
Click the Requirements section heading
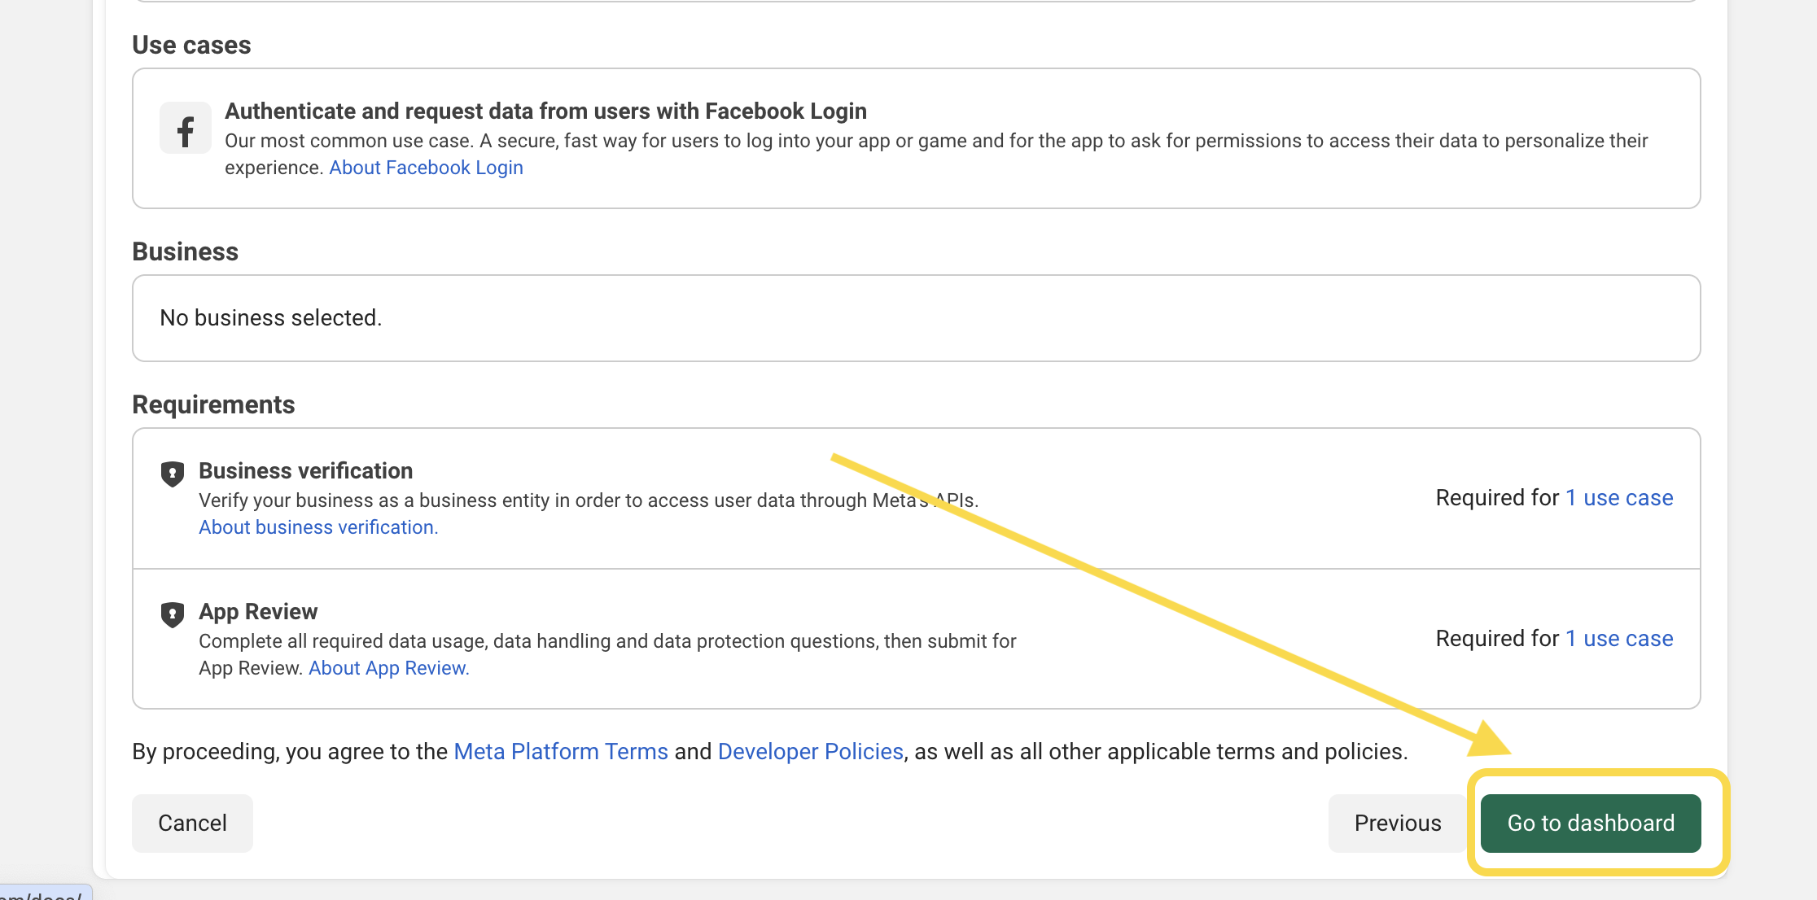pos(213,404)
